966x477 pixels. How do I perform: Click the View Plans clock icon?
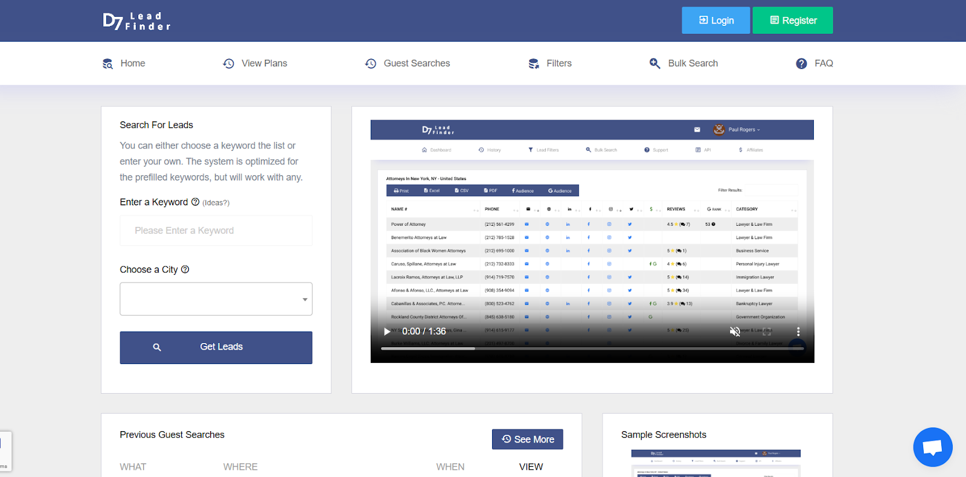(228, 63)
